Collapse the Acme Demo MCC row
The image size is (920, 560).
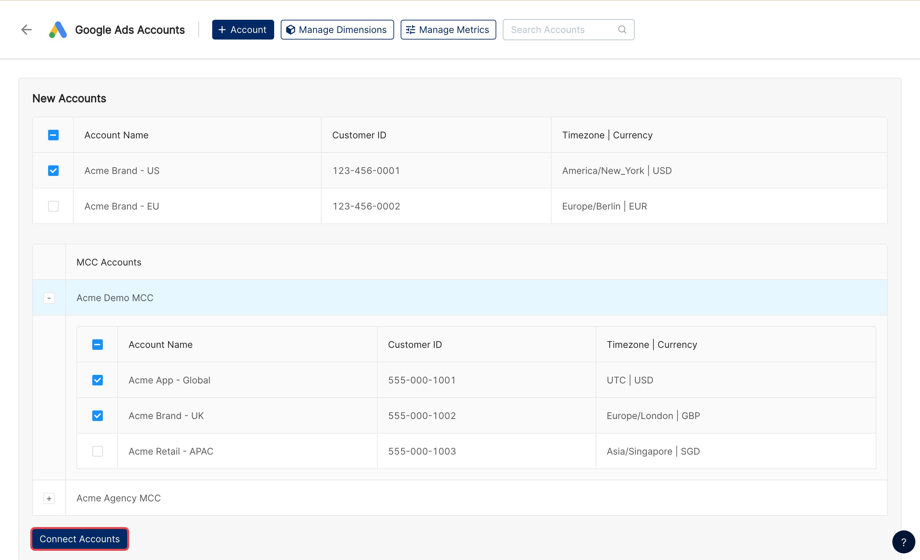tap(49, 298)
